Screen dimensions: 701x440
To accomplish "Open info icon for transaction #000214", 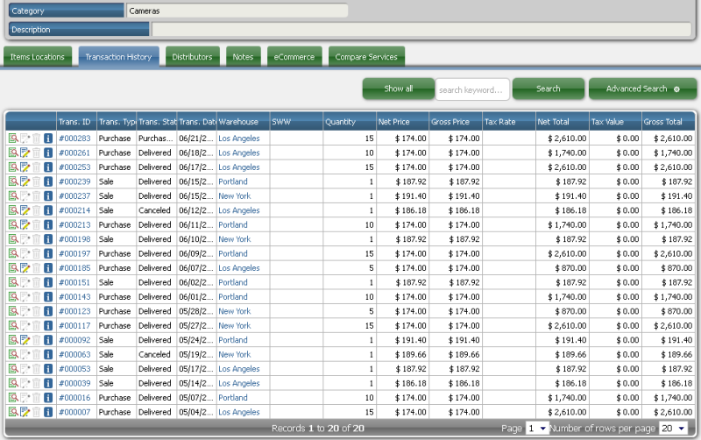I will click(x=48, y=210).
